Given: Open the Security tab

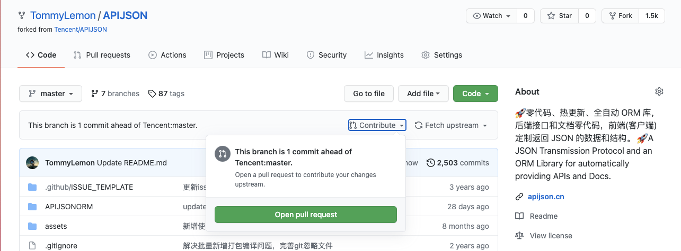Looking at the screenshot, I should pyautogui.click(x=326, y=55).
